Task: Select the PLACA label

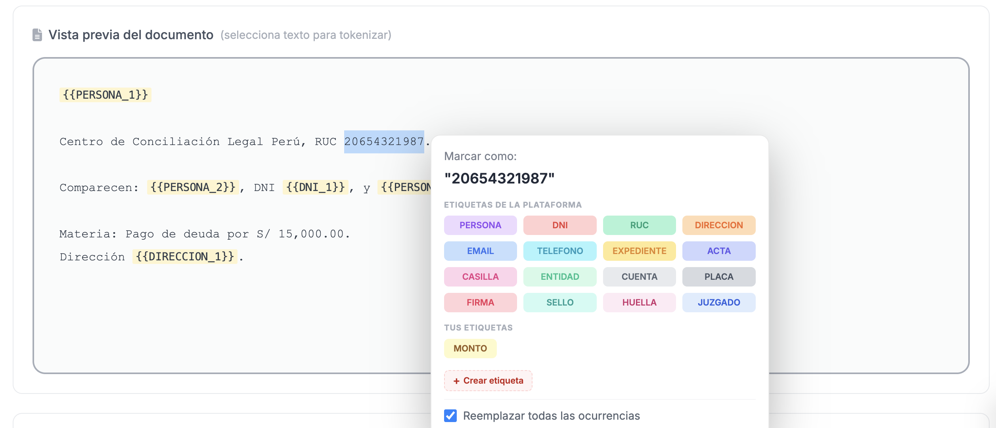Action: [x=718, y=277]
